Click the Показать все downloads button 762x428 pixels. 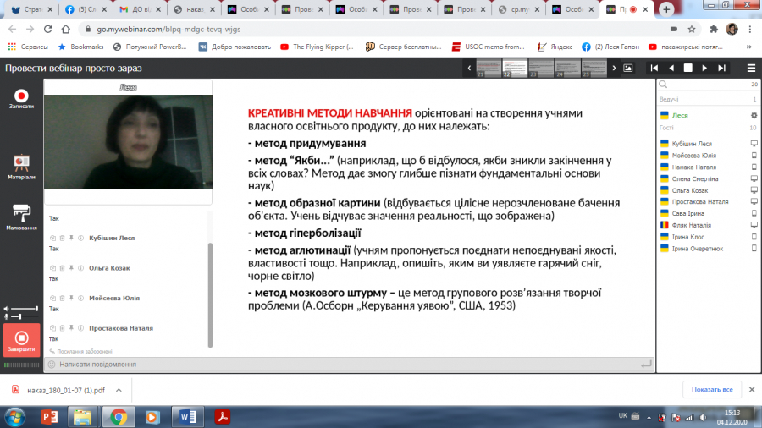(x=711, y=389)
